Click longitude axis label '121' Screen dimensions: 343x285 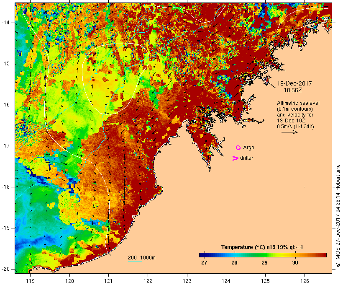click(108, 281)
